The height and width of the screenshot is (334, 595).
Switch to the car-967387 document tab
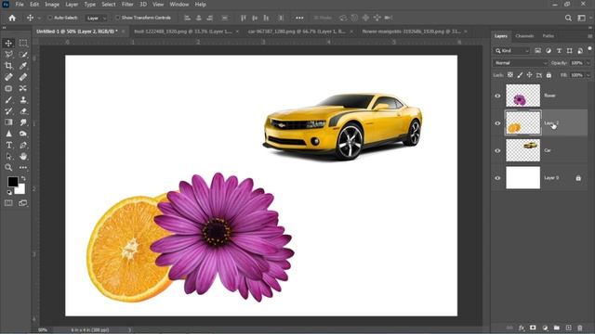297,32
